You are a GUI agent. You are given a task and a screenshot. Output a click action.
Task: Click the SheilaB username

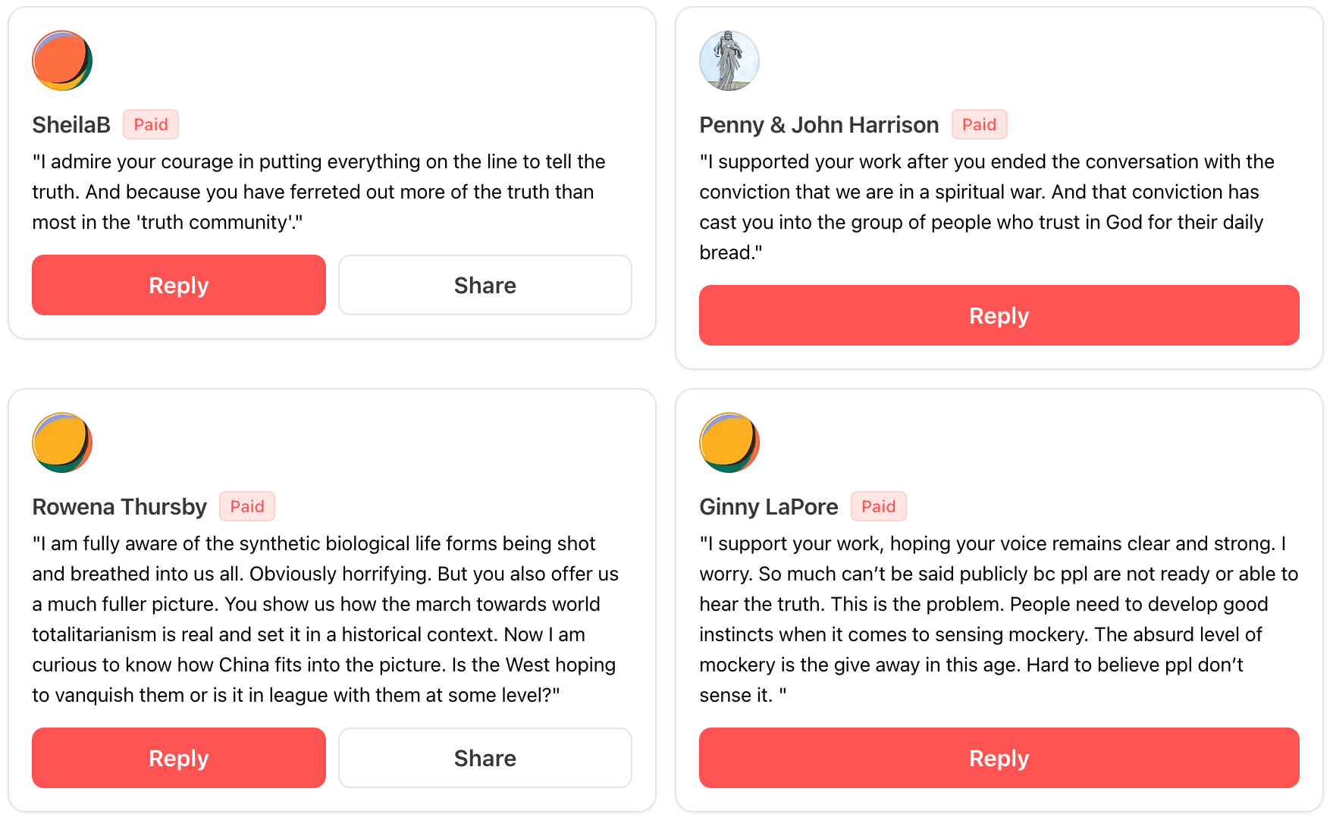point(71,125)
